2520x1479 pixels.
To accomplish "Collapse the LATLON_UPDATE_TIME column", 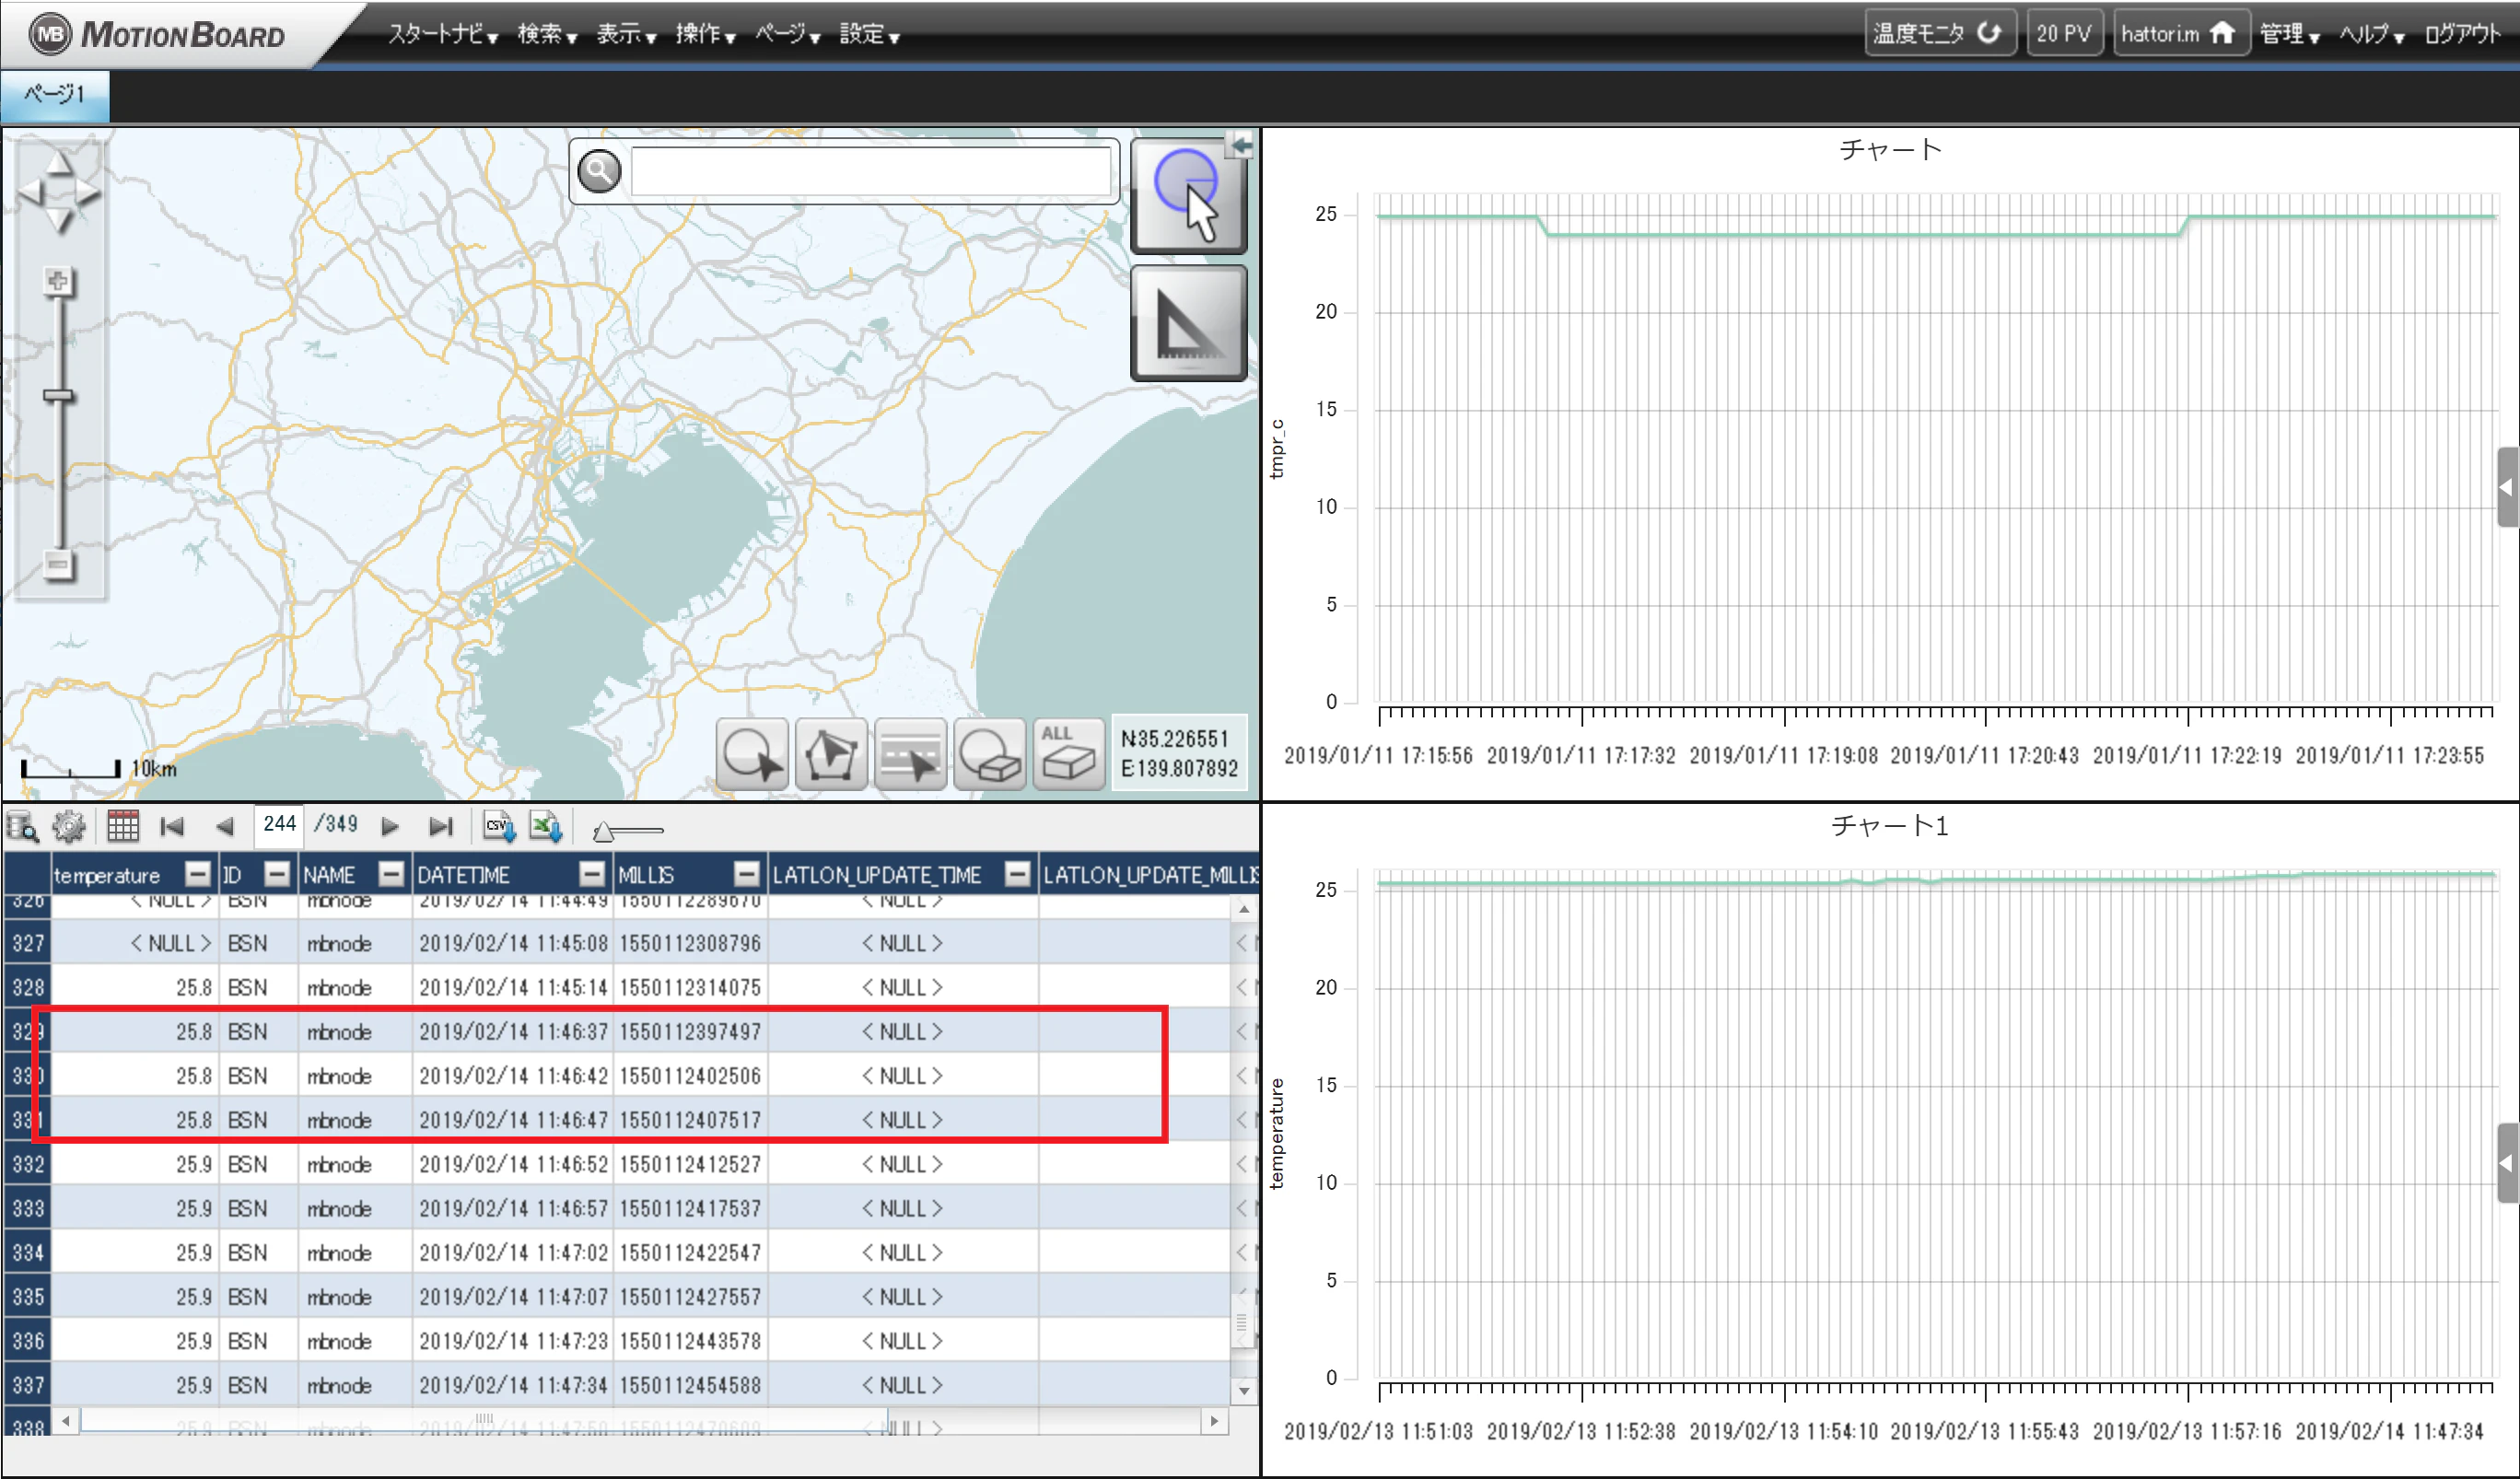I will tap(1017, 874).
